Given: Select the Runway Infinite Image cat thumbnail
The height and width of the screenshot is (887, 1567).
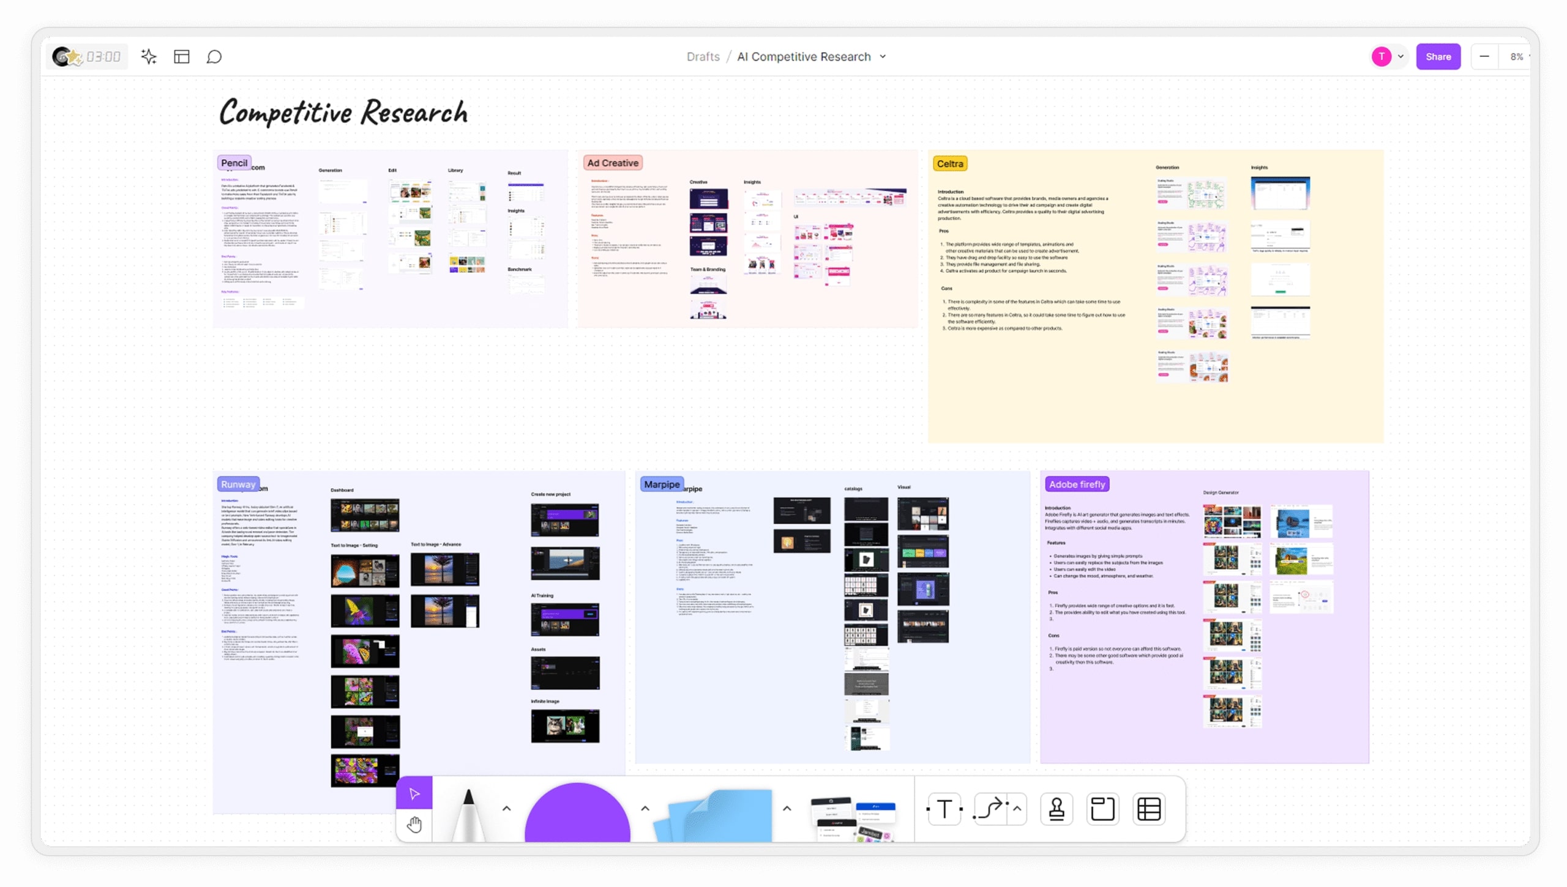Looking at the screenshot, I should pyautogui.click(x=565, y=726).
